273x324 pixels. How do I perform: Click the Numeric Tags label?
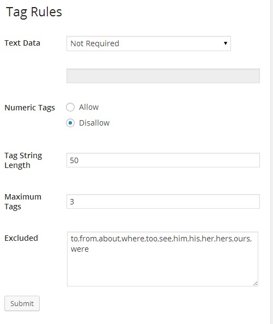tap(30, 108)
